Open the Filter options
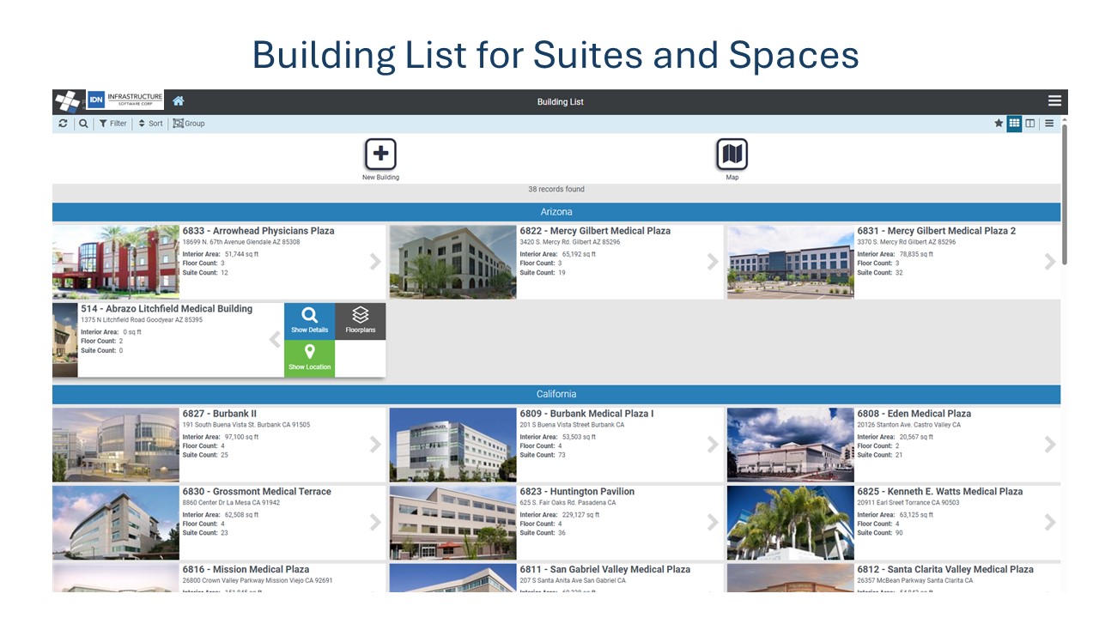Image resolution: width=1099 pixels, height=618 pixels. pos(112,124)
